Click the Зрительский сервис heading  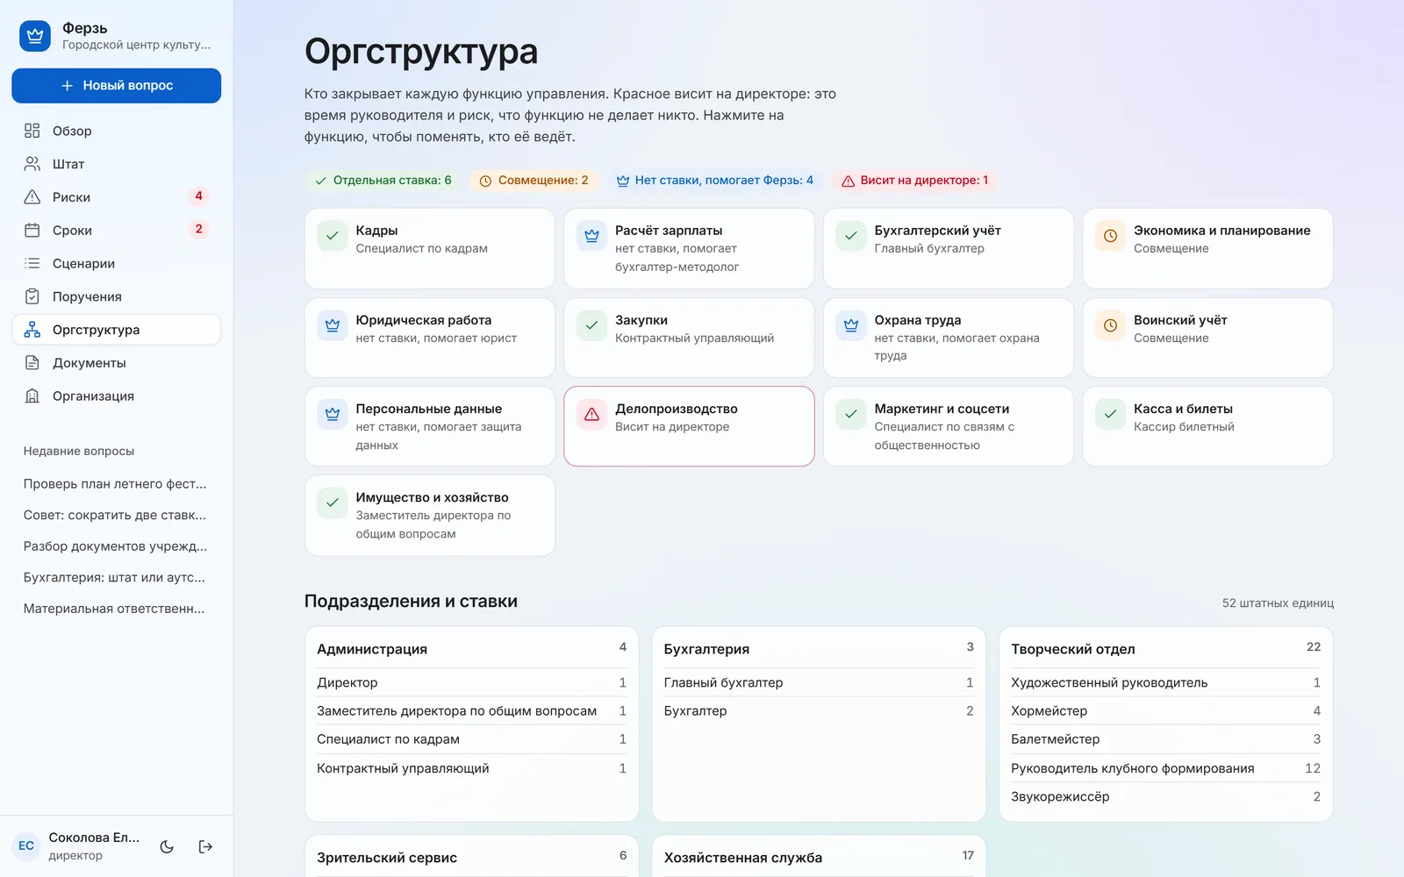point(387,858)
